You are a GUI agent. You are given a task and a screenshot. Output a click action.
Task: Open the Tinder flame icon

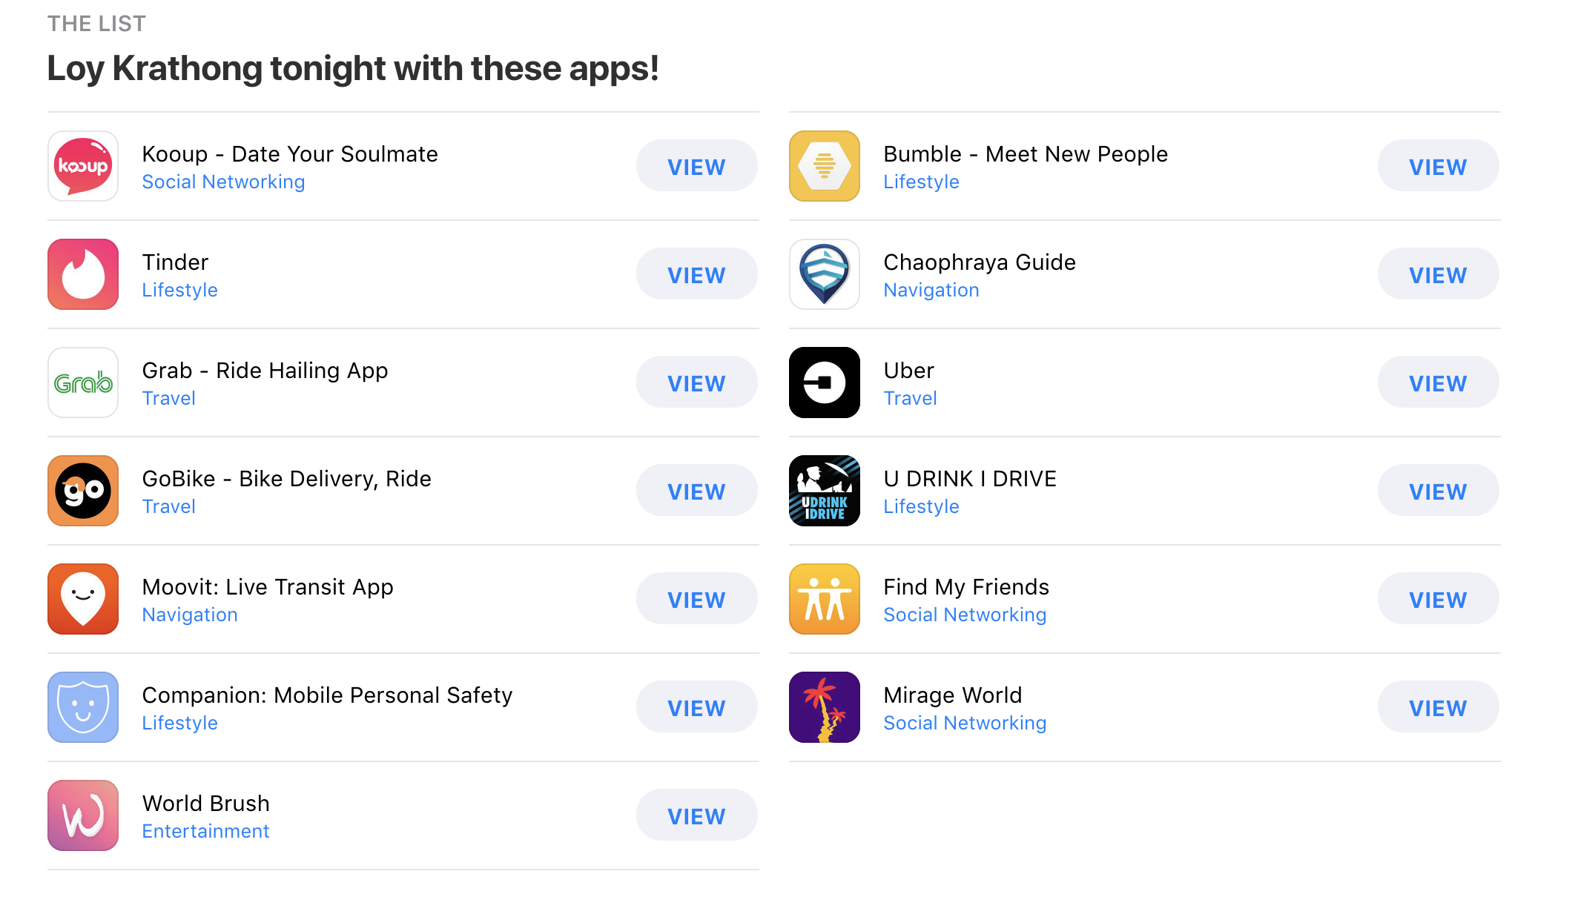pos(83,274)
